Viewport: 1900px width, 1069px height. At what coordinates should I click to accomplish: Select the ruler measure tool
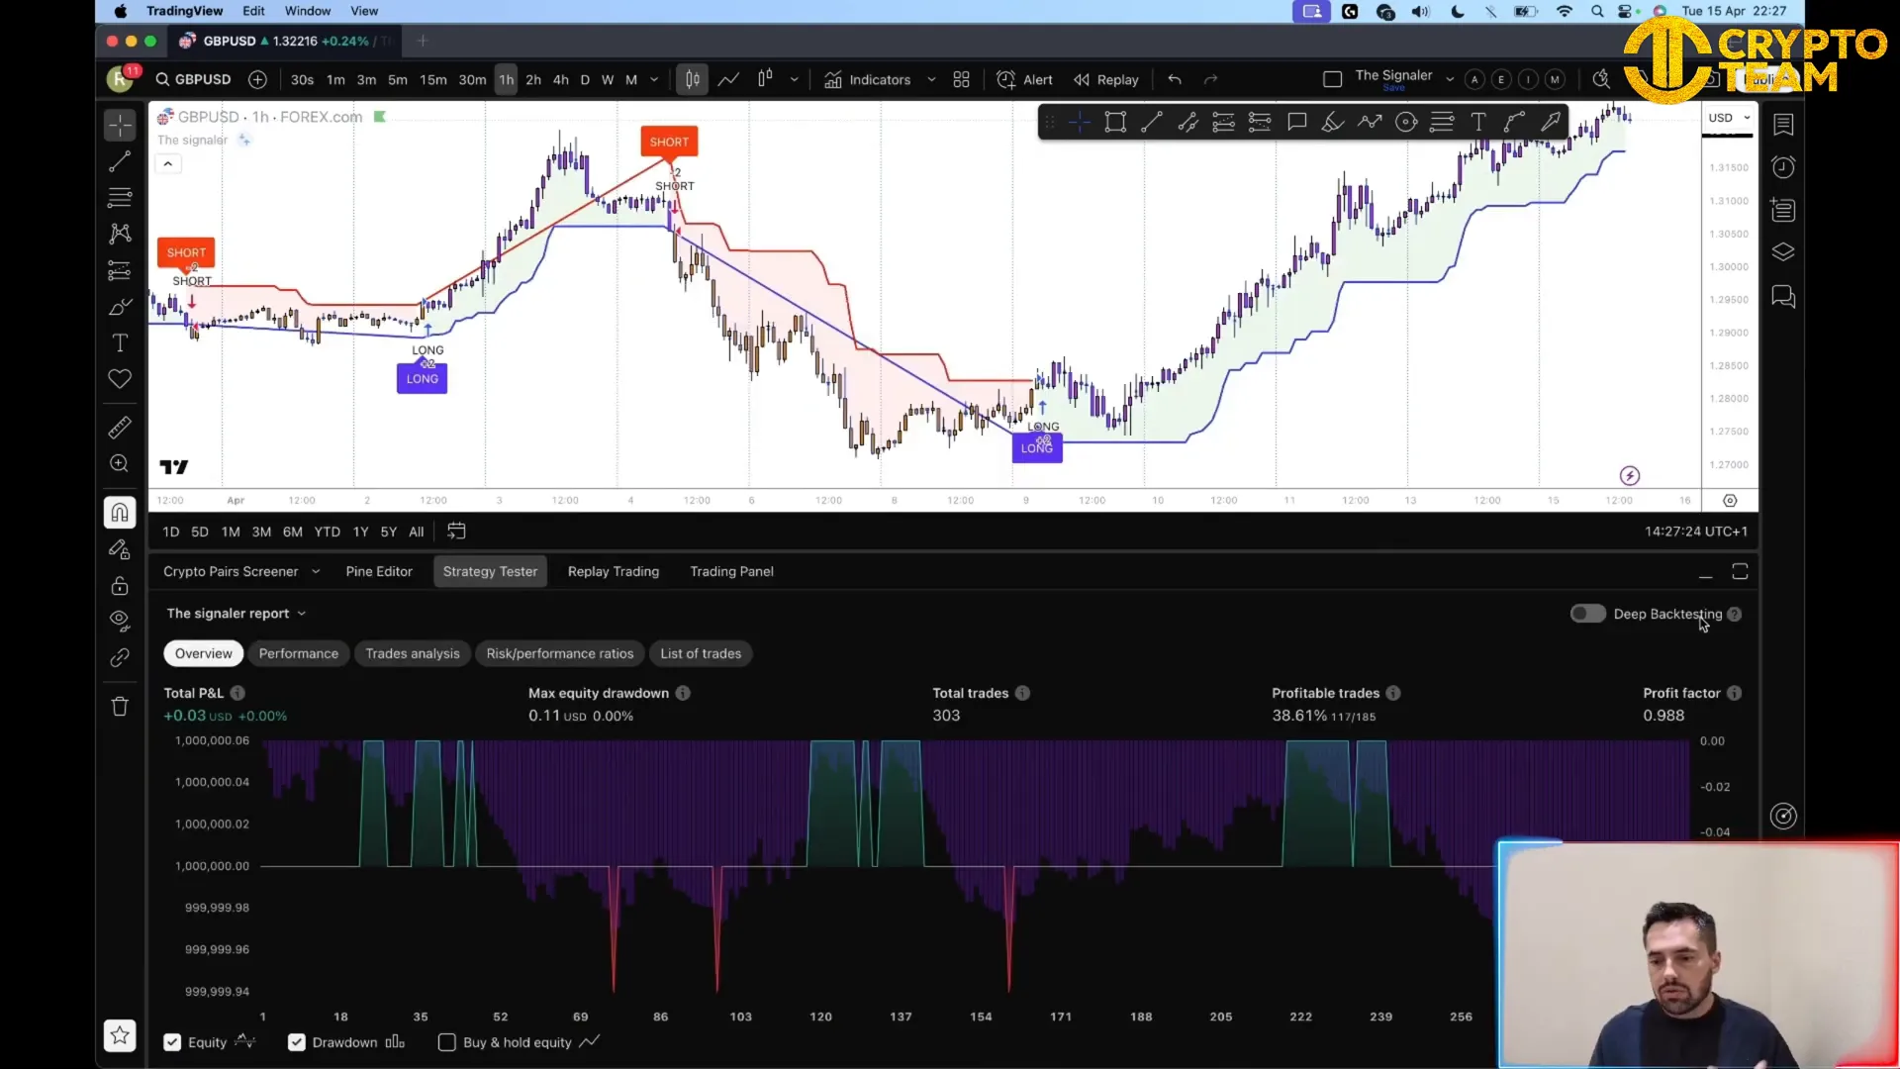(x=120, y=428)
